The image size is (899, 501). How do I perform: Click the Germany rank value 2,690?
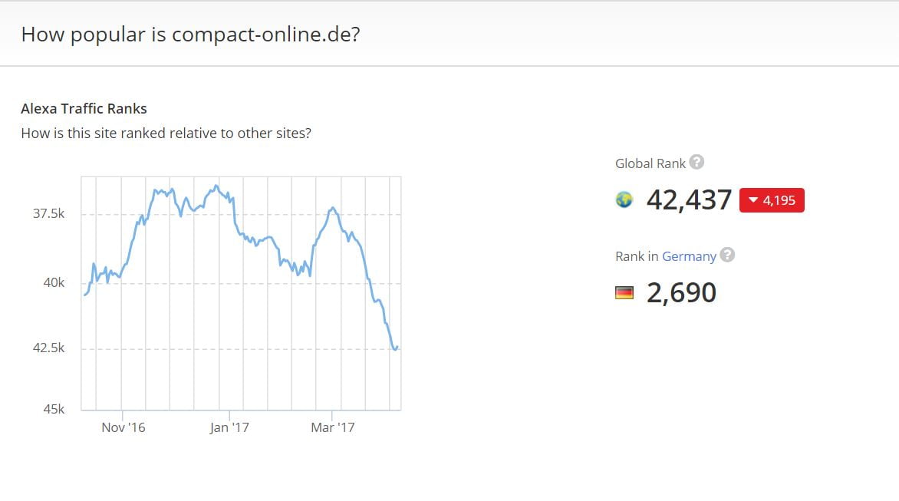click(x=681, y=293)
